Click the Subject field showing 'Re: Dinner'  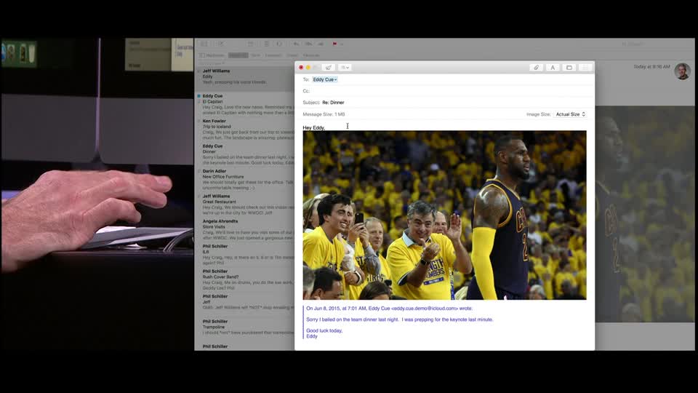pyautogui.click(x=436, y=103)
